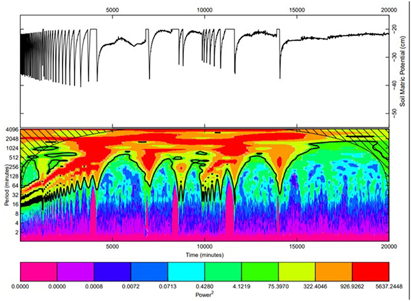411x301 pixels.
Task: Click the 10000 tick below the wavelet spectrum
Action: pyautogui.click(x=204, y=247)
